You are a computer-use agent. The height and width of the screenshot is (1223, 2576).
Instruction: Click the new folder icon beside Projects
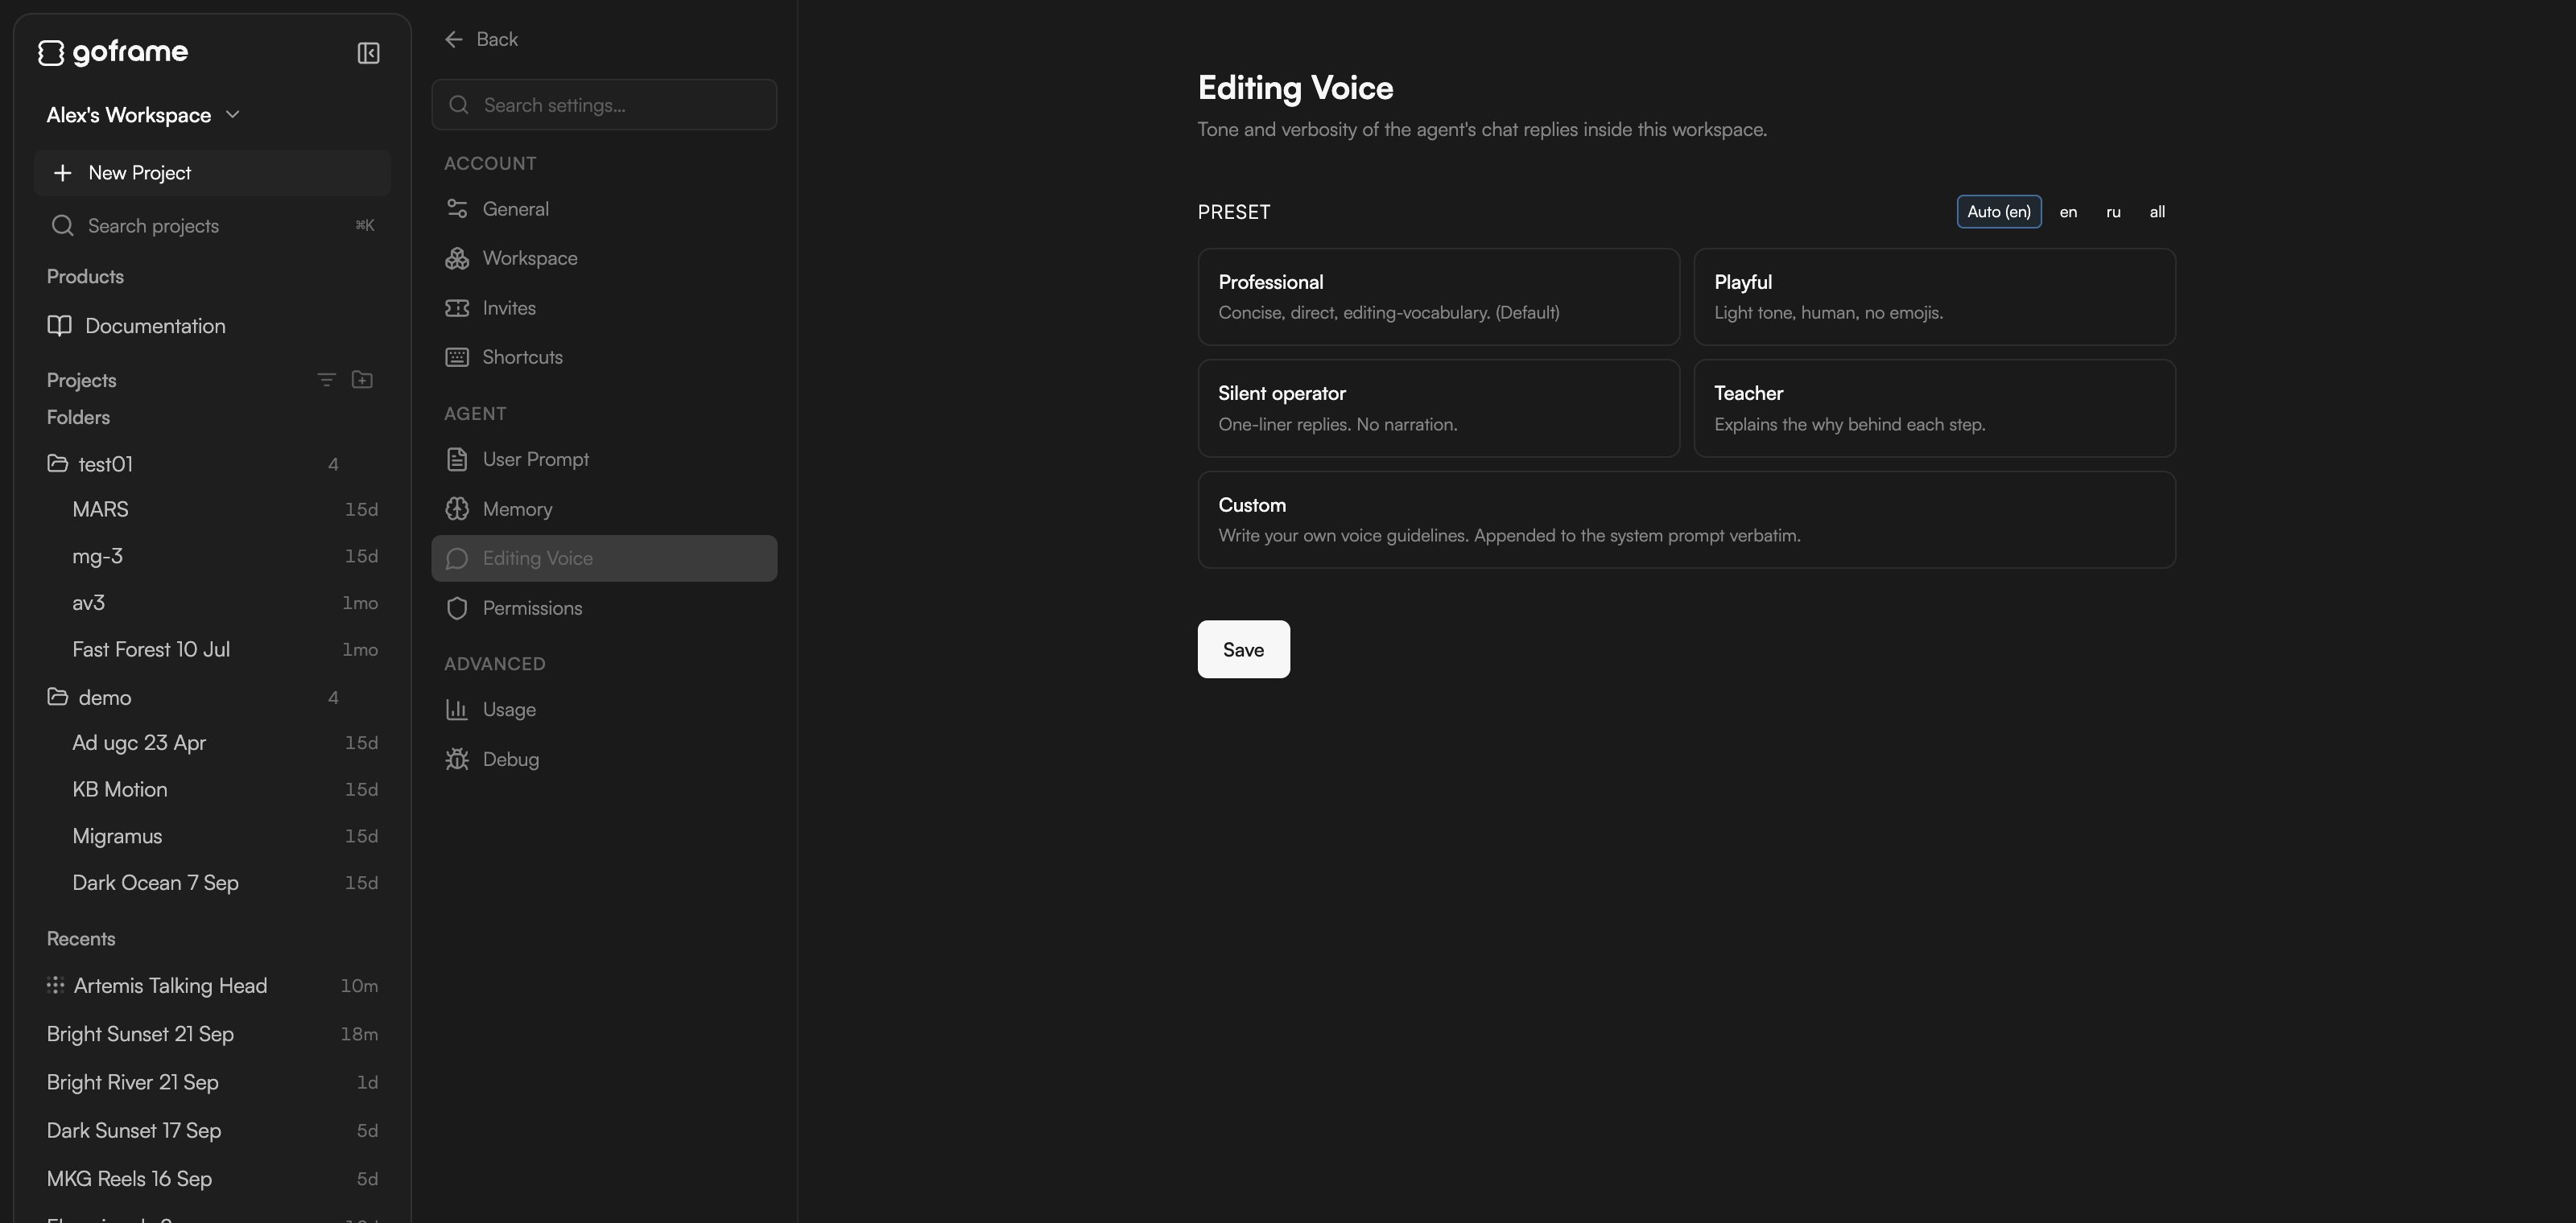pyautogui.click(x=362, y=380)
